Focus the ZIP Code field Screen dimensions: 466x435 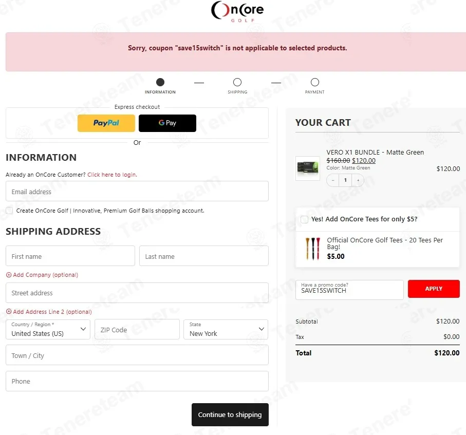[137, 329]
